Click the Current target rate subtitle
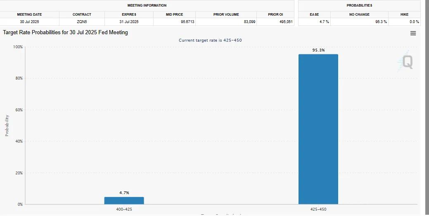This screenshot has height=216, width=429. 210,40
